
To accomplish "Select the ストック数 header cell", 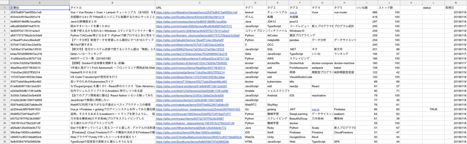I will click(389, 8).
